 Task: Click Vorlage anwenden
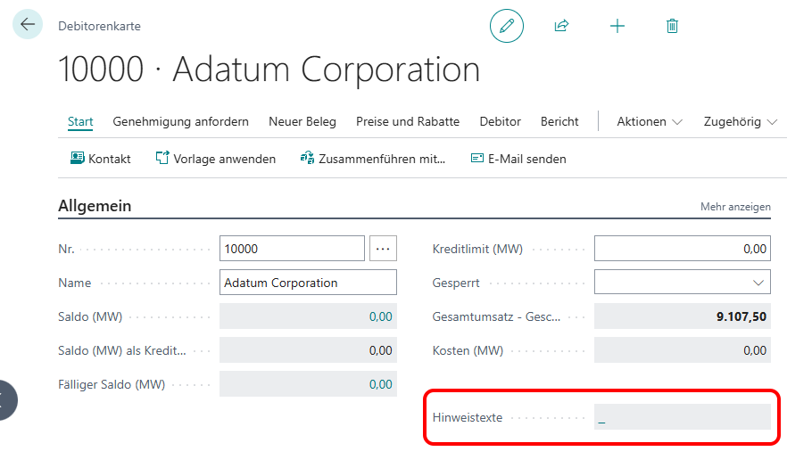[215, 159]
